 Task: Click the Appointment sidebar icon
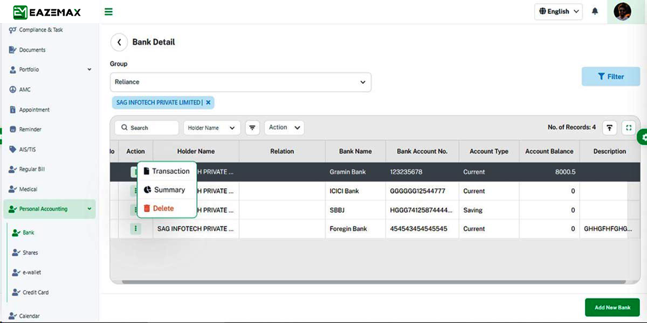12,109
